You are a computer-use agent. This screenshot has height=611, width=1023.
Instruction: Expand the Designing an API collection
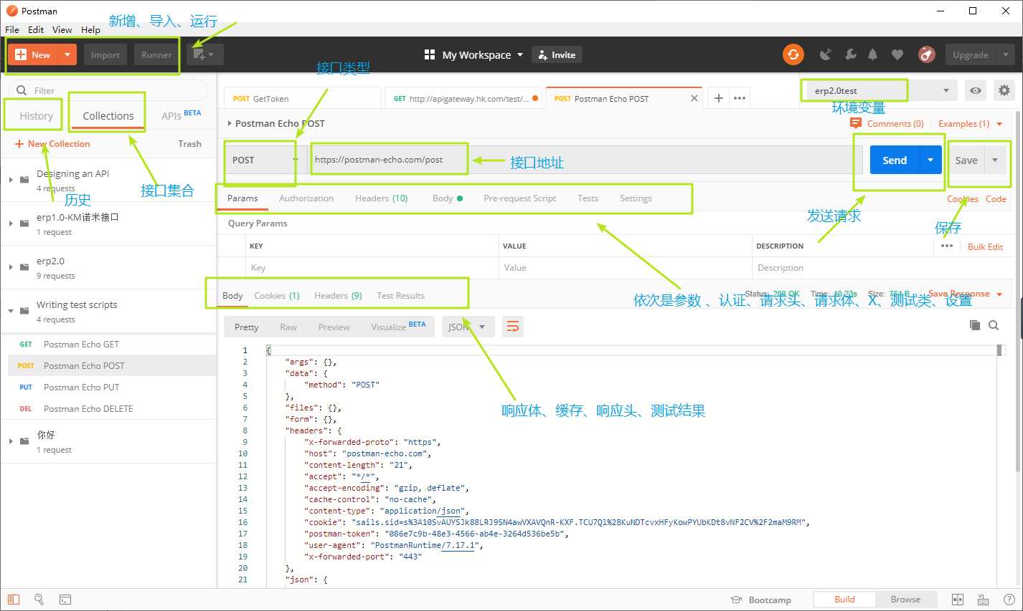11,180
